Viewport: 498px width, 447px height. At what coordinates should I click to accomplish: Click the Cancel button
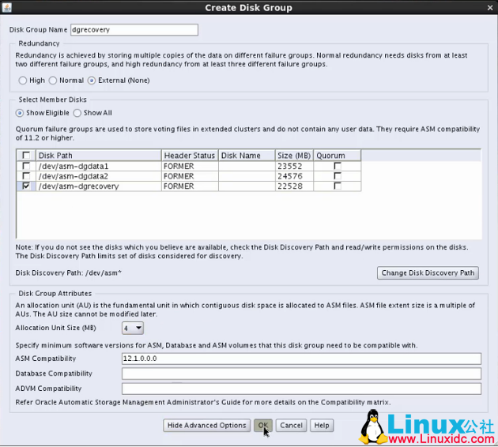click(291, 426)
